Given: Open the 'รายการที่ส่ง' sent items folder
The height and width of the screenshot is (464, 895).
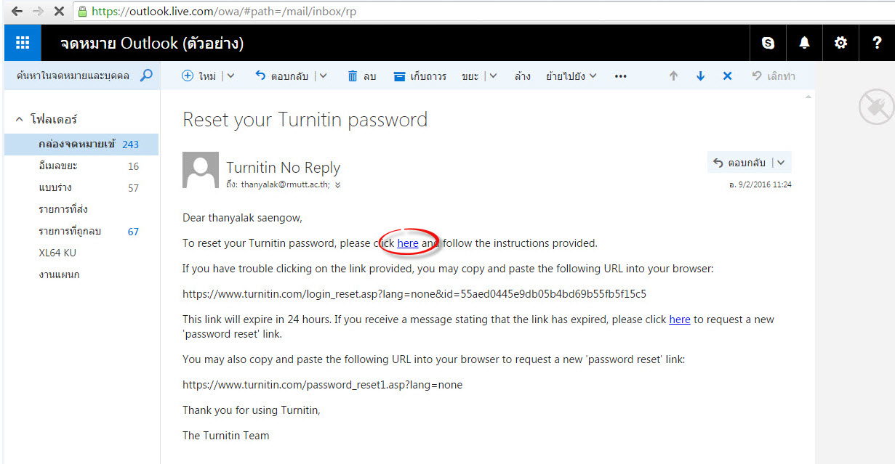Looking at the screenshot, I should click(81, 209).
